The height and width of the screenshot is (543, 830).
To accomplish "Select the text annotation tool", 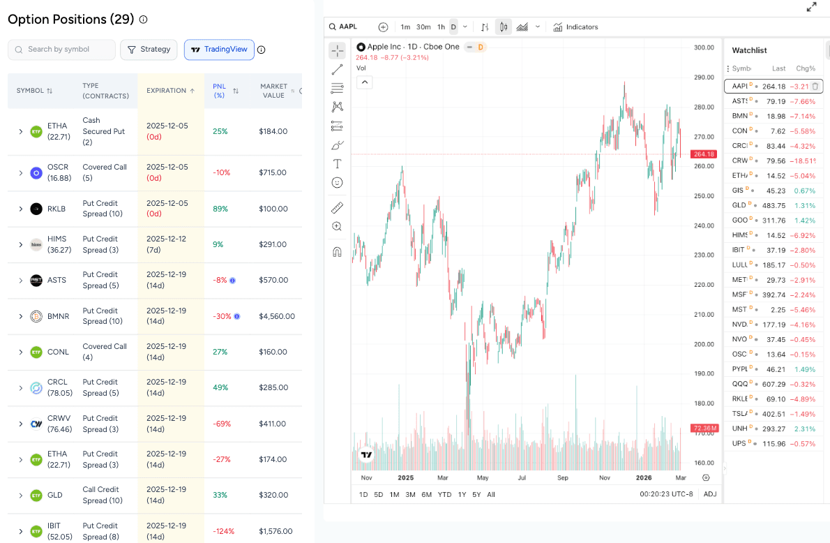I will tap(337, 163).
